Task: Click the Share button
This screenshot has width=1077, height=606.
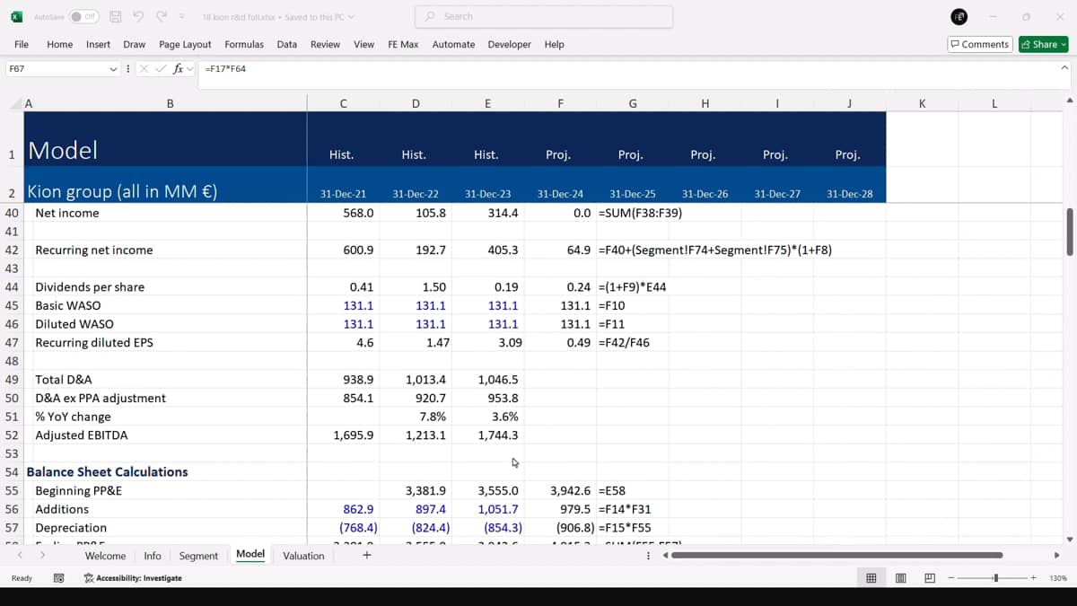Action: pyautogui.click(x=1043, y=44)
